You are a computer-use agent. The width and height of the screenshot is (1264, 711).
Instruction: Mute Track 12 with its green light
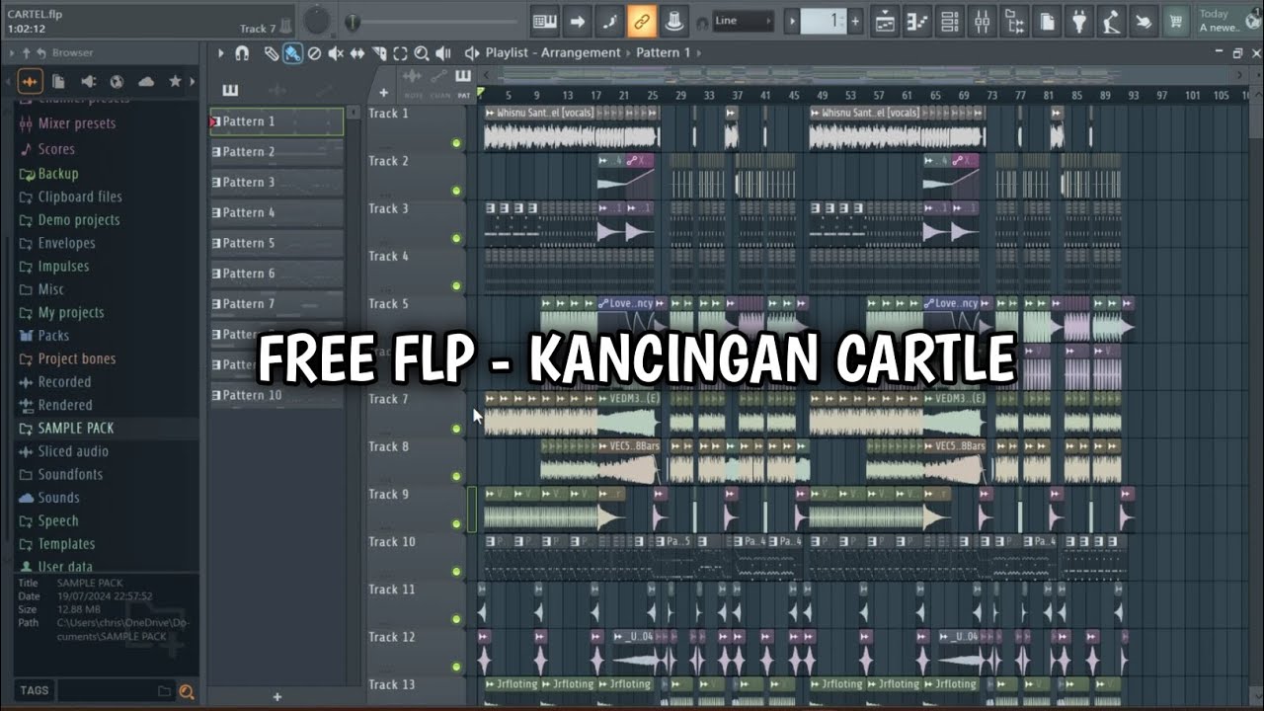coord(456,667)
